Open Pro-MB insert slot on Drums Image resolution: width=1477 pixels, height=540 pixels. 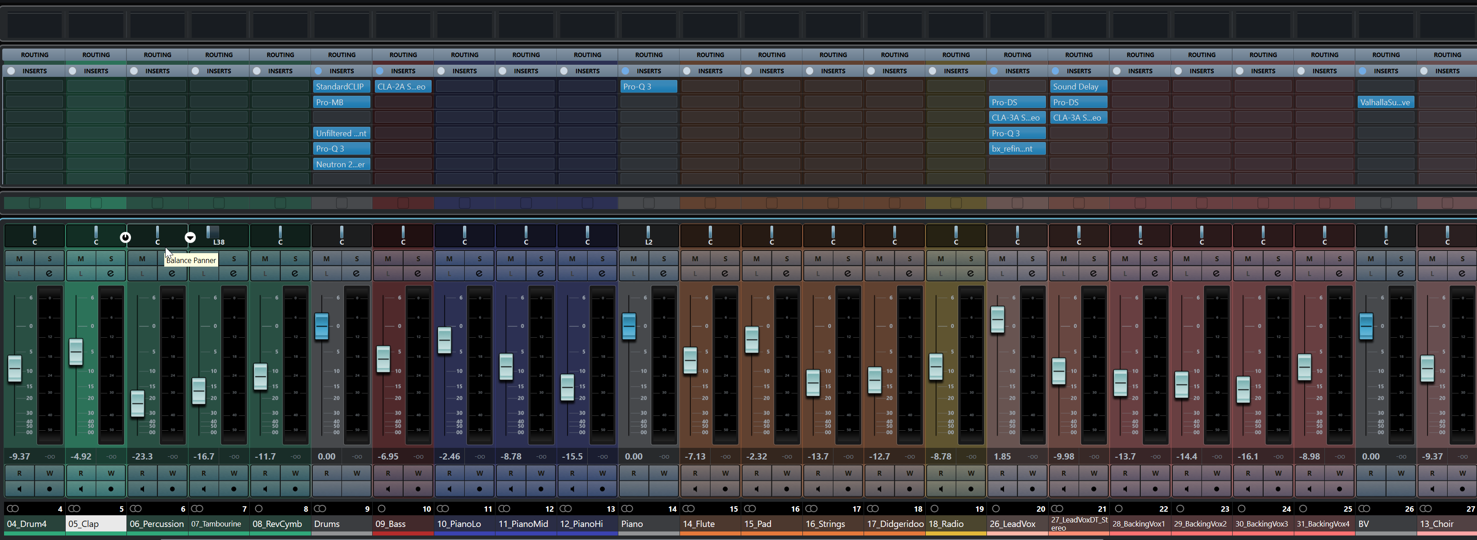342,102
